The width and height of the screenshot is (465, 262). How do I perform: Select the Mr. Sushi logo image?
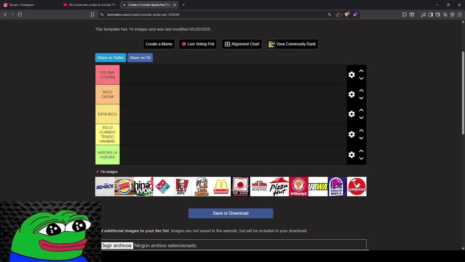click(x=240, y=186)
